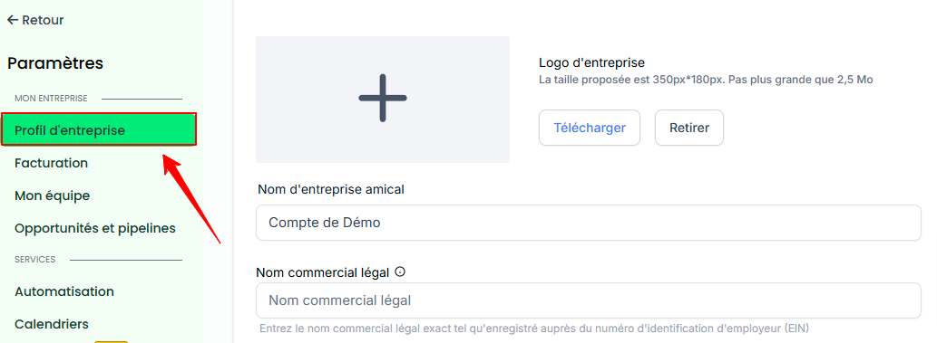Click the Nom d'entreprise amical label
This screenshot has width=937, height=343.
pyautogui.click(x=331, y=190)
